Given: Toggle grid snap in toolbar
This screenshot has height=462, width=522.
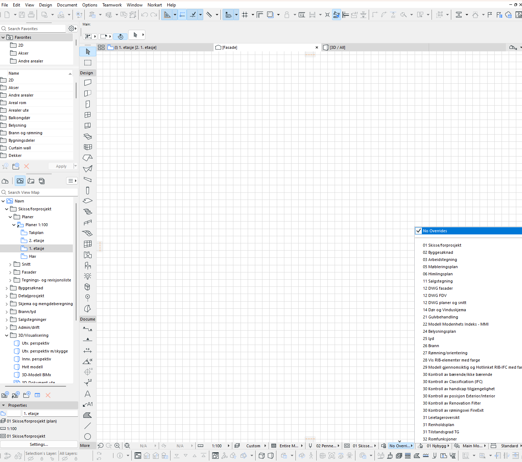Looking at the screenshot, I should click(x=245, y=15).
